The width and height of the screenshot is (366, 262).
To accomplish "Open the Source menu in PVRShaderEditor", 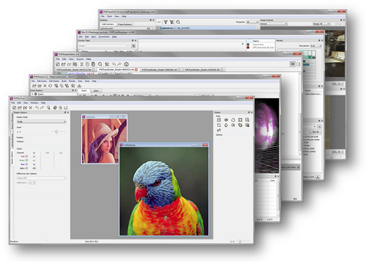I will click(80, 59).
